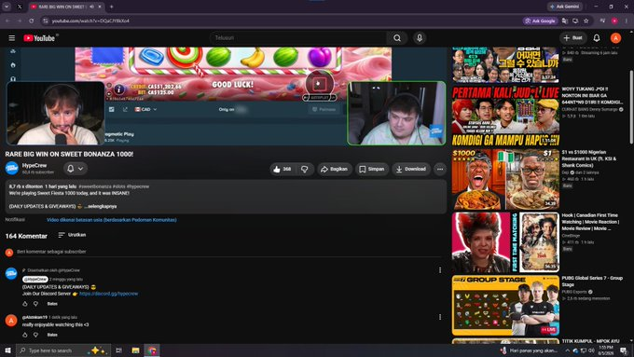Click Ask Google in the address bar
This screenshot has width=634, height=357.
click(540, 21)
